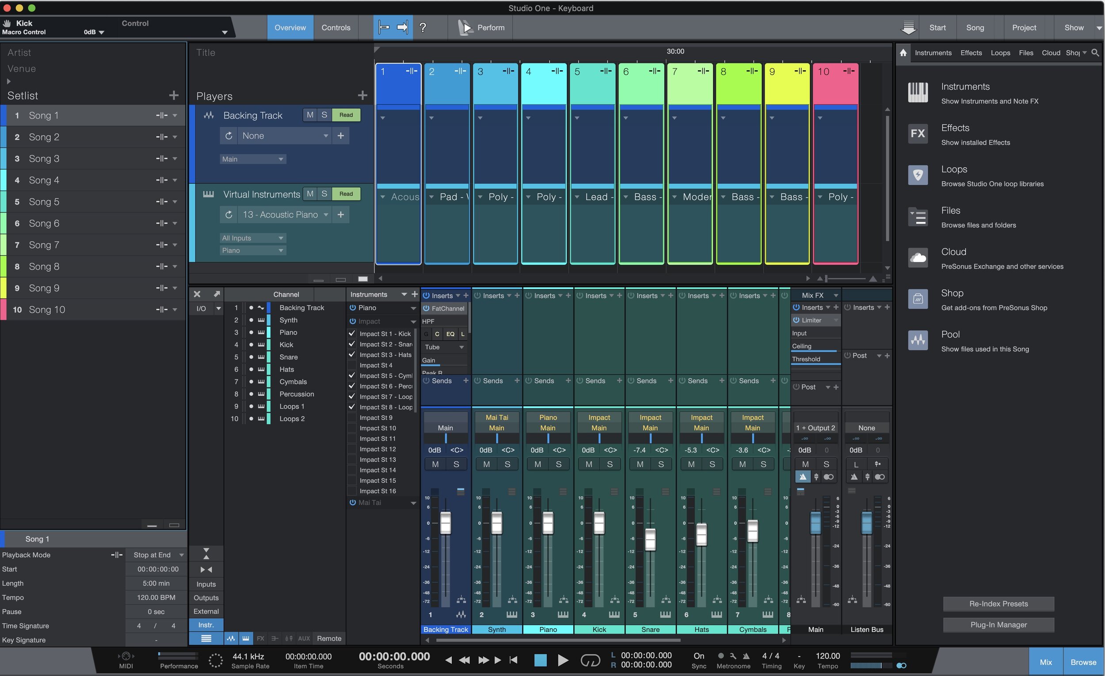Open the Loops tab in browser
Screen dimensions: 1105x676
(x=1000, y=53)
